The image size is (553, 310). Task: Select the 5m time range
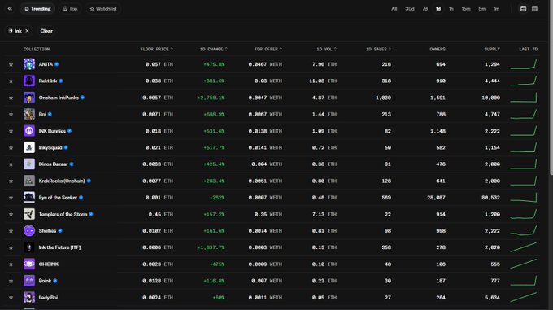point(481,9)
